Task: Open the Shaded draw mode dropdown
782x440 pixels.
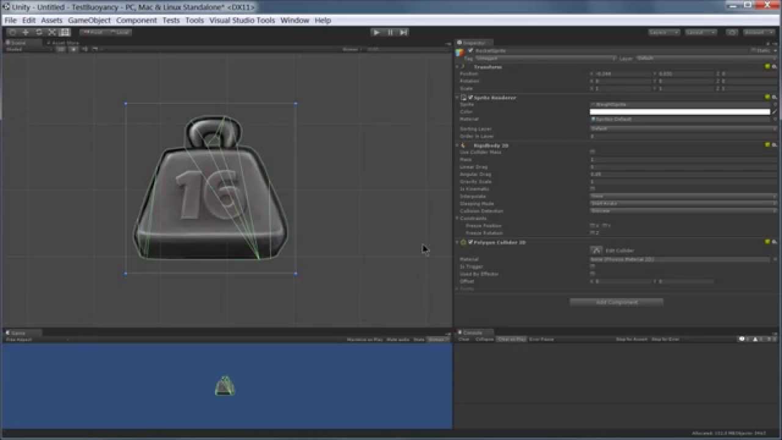Action: [x=29, y=50]
